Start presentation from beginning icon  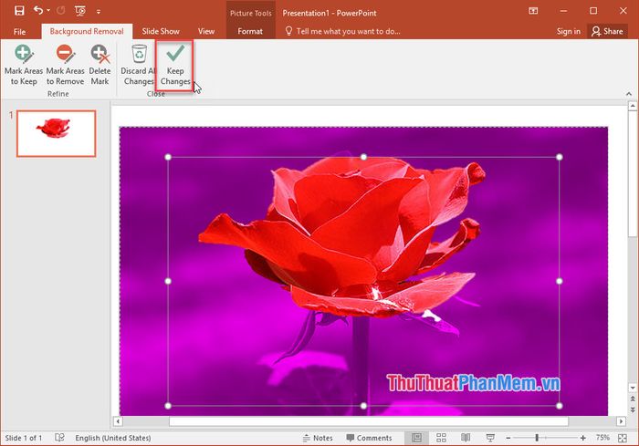(80, 11)
